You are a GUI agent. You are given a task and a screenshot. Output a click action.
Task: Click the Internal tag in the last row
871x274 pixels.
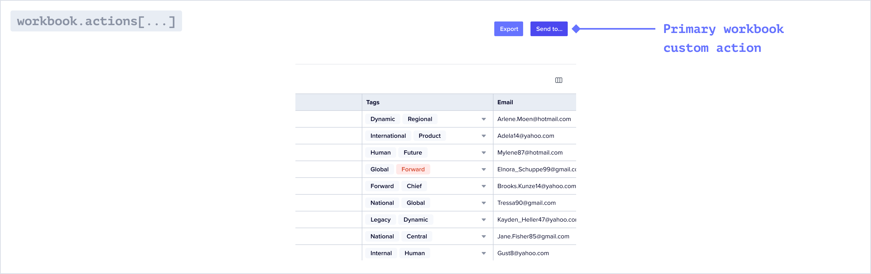tap(381, 253)
